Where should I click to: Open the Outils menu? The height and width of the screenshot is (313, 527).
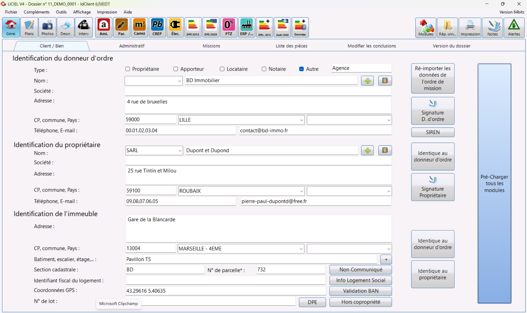pos(61,12)
